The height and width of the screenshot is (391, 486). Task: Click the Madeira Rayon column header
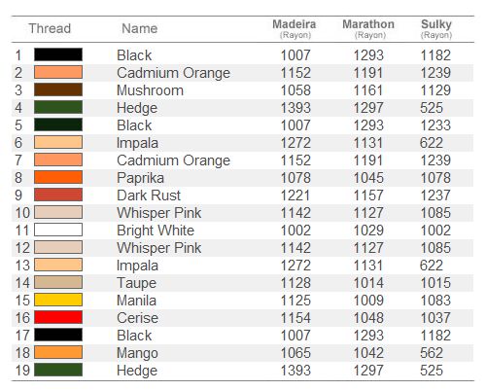(295, 28)
